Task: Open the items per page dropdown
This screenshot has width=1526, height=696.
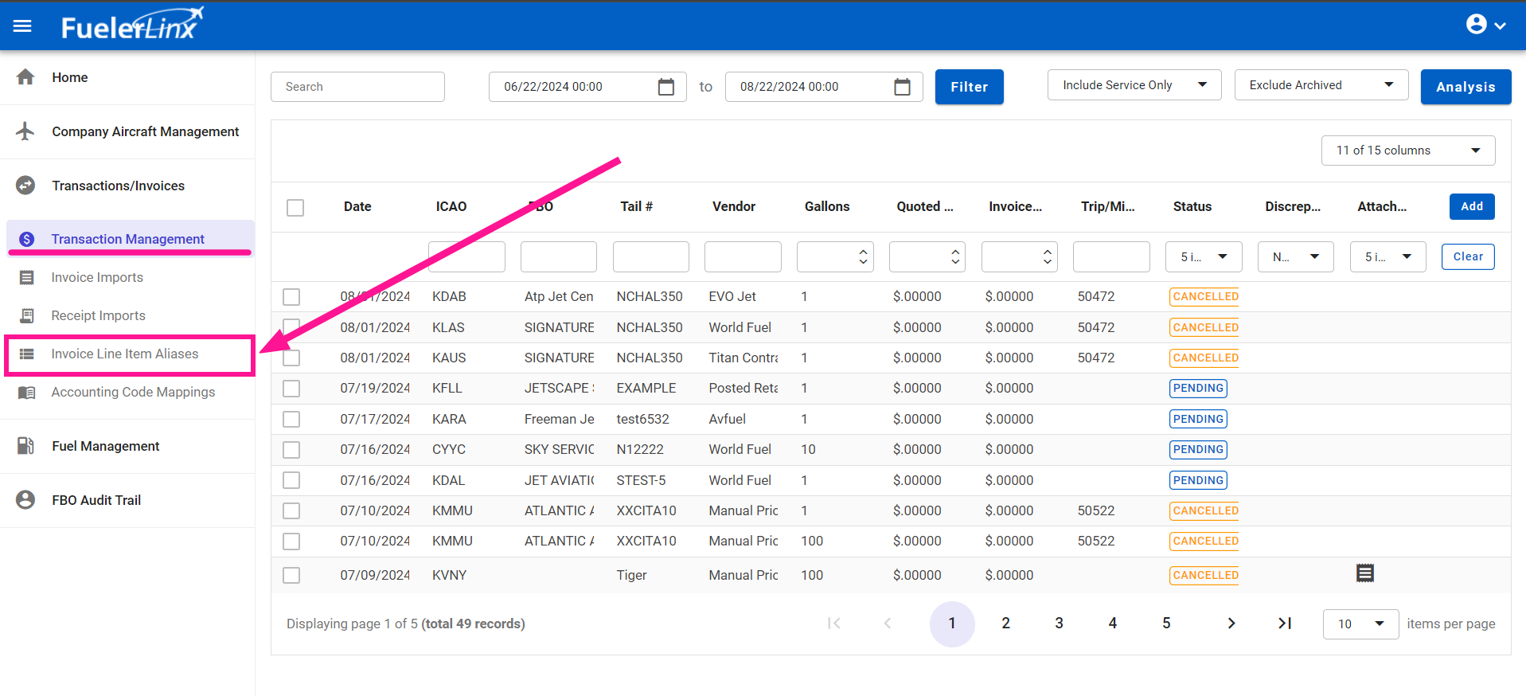Action: coord(1360,624)
